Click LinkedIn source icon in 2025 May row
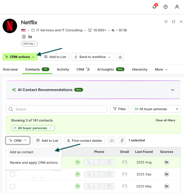The width and height of the screenshot is (184, 193). (167, 186)
